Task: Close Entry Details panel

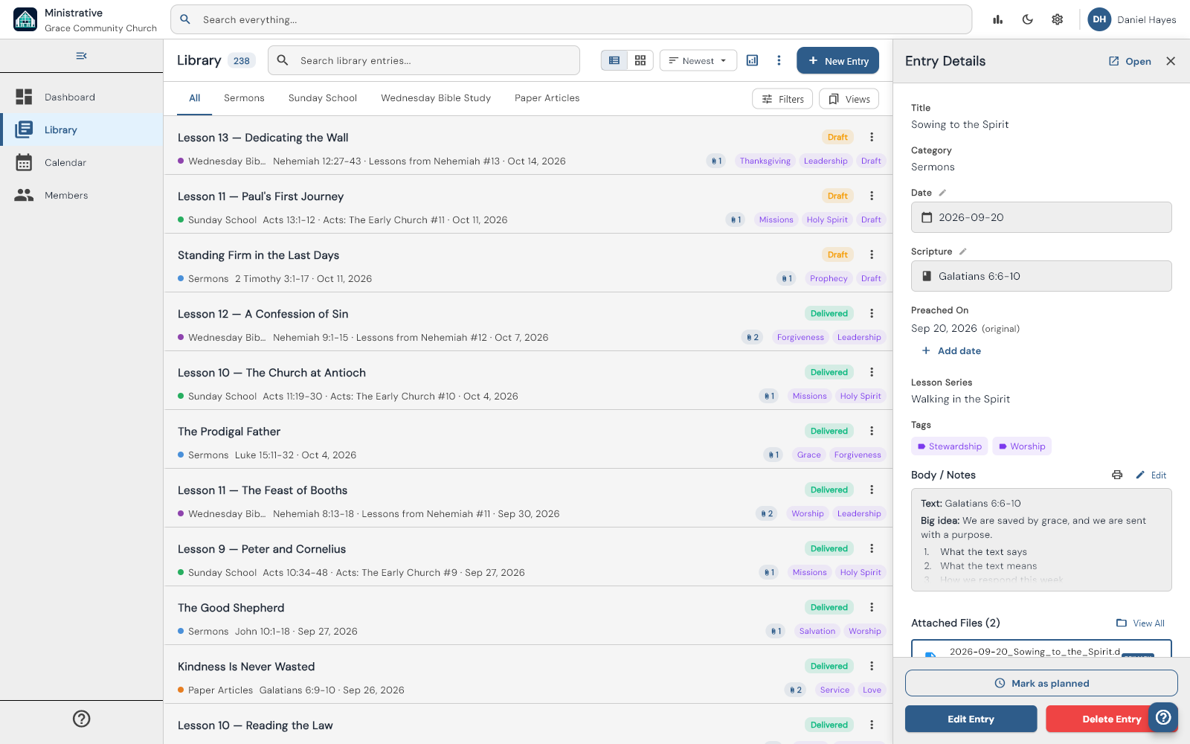Action: (x=1171, y=61)
